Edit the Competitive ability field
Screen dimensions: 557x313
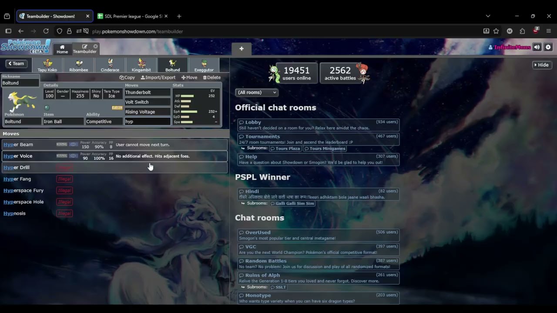[104, 122]
